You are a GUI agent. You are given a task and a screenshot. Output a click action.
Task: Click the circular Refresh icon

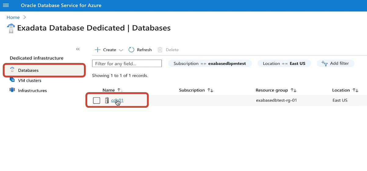coord(131,50)
